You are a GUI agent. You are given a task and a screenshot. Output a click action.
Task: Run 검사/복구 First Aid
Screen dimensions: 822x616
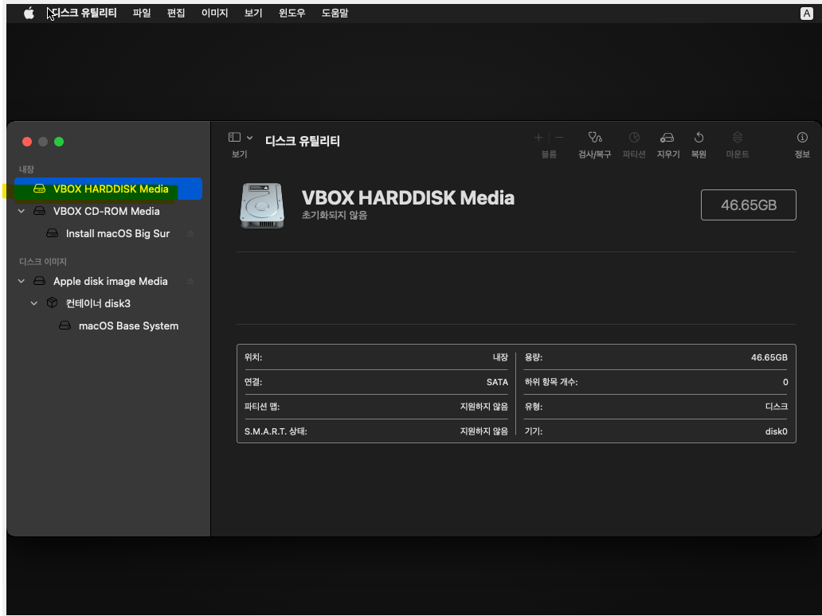tap(594, 138)
